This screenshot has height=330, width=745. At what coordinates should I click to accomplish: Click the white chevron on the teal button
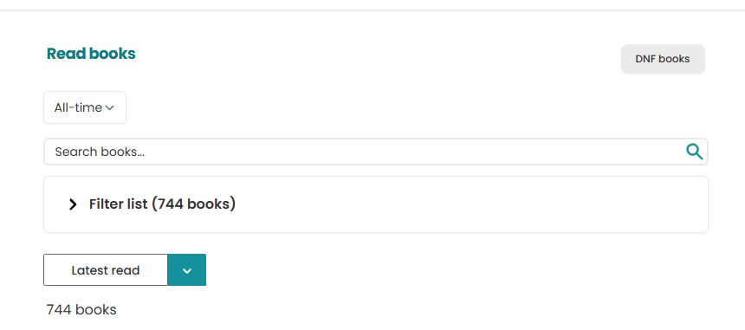point(187,270)
